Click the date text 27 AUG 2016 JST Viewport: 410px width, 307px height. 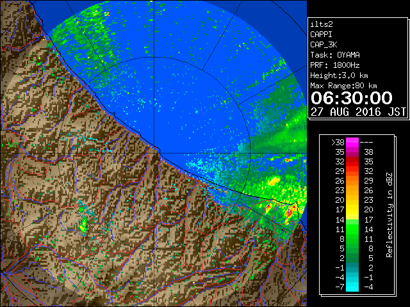coord(358,112)
